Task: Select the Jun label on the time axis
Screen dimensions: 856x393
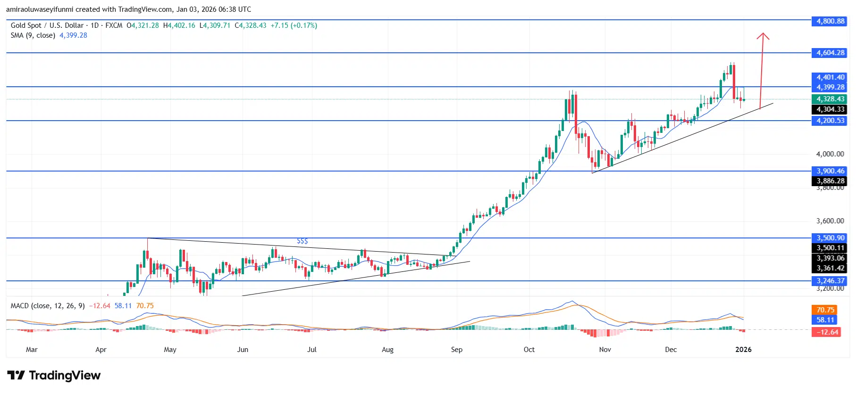Action: point(242,350)
